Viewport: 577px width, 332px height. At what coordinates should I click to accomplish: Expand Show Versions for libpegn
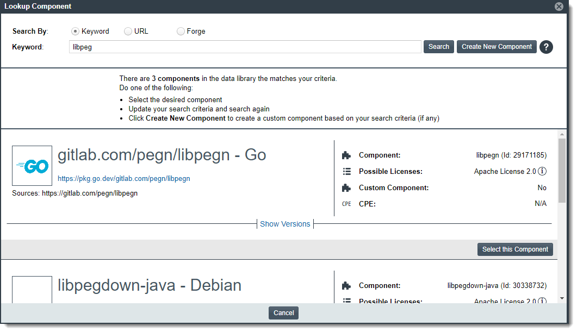coord(285,224)
